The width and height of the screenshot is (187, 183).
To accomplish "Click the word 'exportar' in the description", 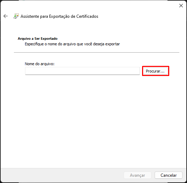I will point(112,44).
